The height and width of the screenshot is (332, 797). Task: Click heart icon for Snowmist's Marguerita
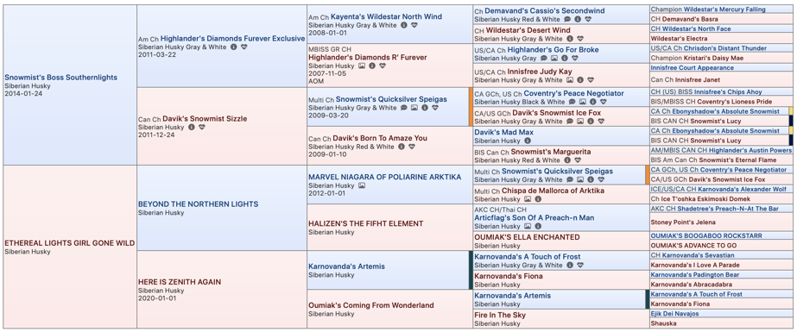[x=579, y=160]
